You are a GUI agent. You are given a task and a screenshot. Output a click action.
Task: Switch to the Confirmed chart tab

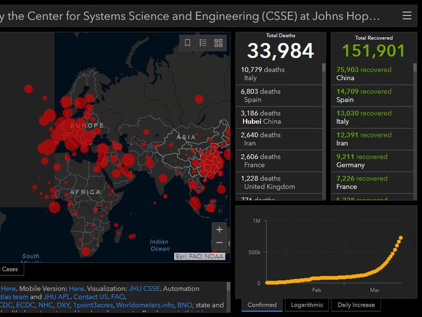[262, 304]
